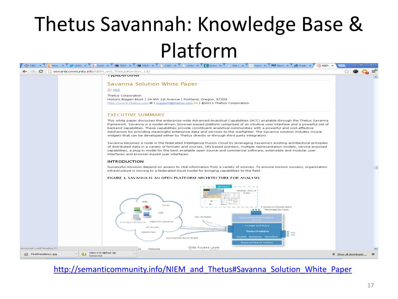Go back with the browser back arrow
This screenshot has height=299, width=398.
click(24, 72)
